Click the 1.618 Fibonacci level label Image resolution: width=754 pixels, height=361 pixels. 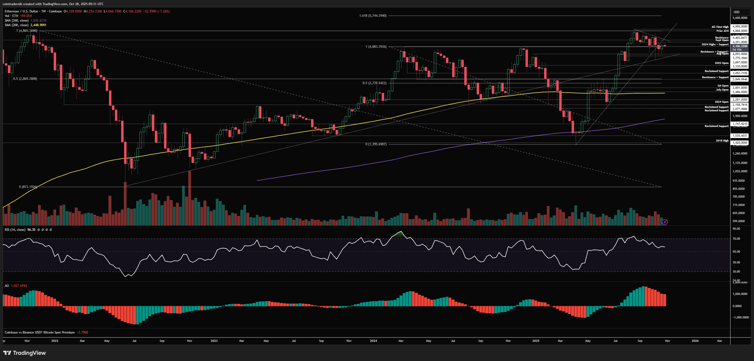373,16
